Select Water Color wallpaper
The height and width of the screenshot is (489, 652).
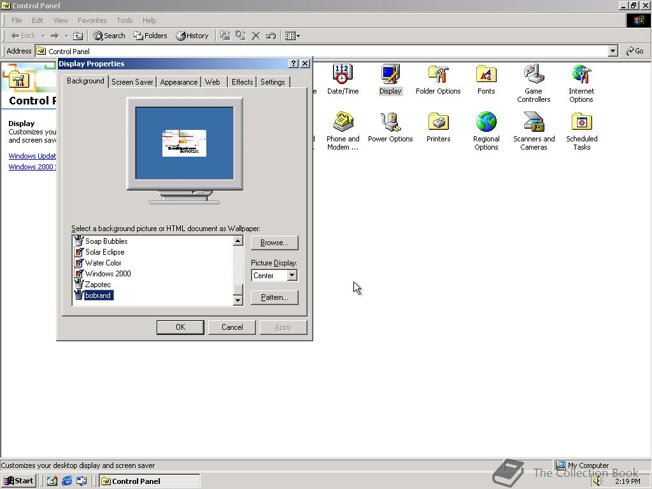coord(97,263)
